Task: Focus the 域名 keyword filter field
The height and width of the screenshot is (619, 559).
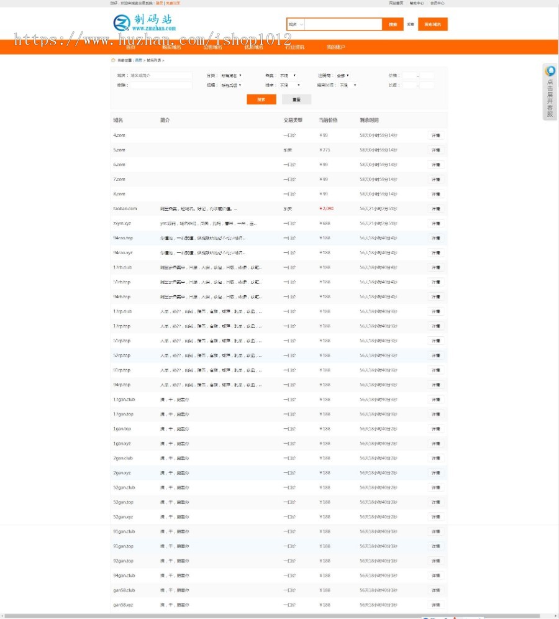Action: point(161,75)
